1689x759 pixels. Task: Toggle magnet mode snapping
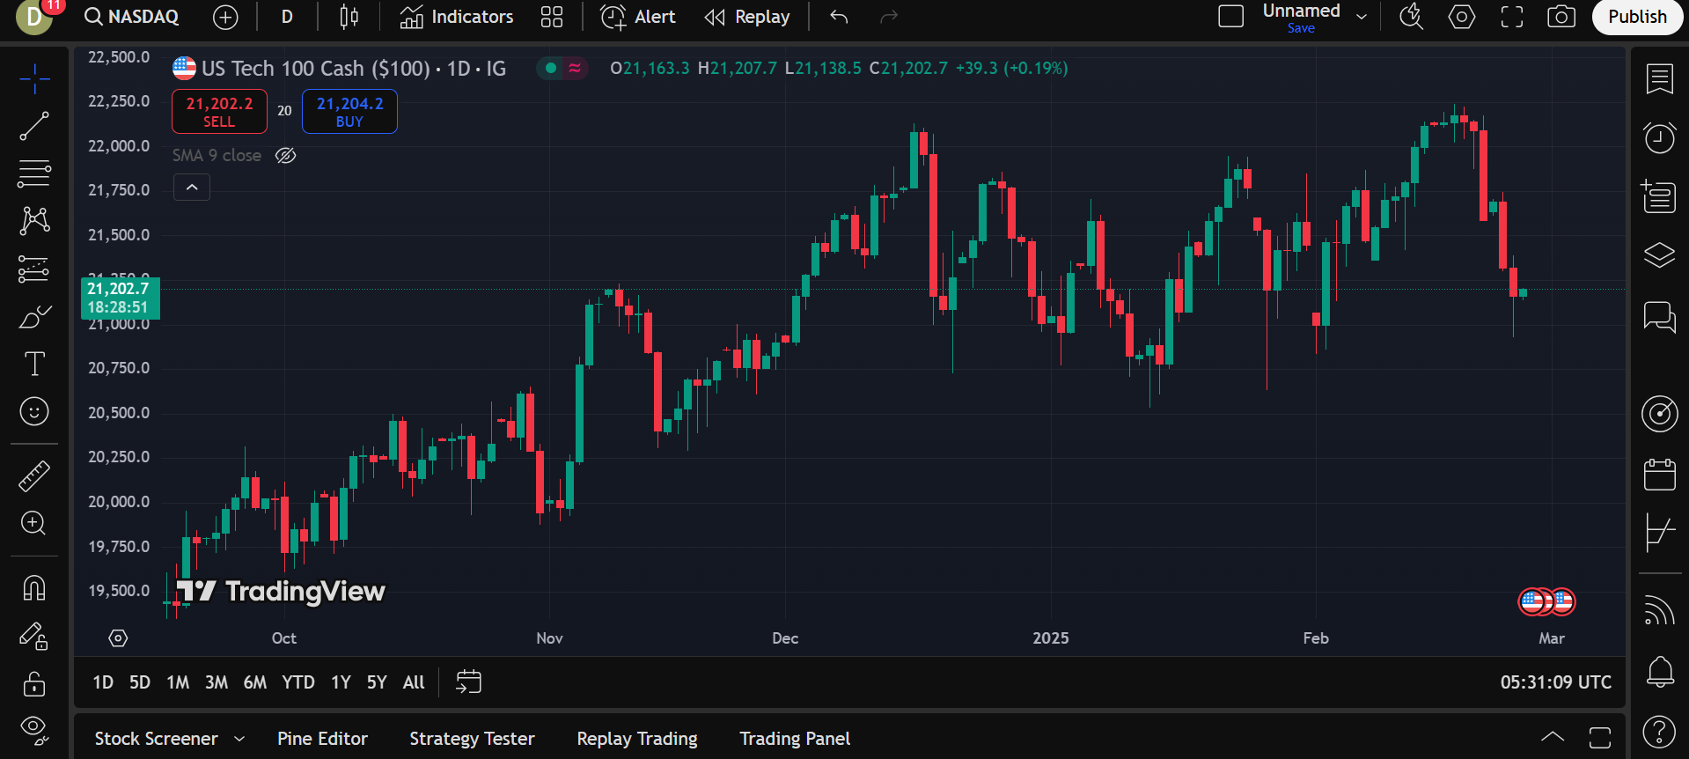(34, 587)
